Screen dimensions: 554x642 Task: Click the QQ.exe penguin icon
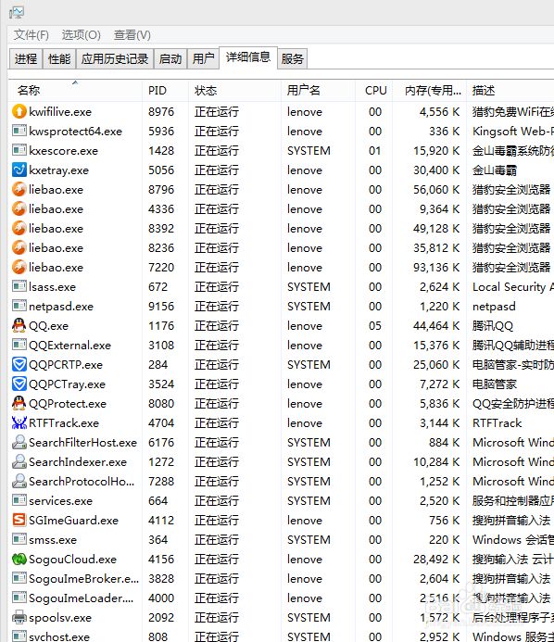click(x=19, y=325)
